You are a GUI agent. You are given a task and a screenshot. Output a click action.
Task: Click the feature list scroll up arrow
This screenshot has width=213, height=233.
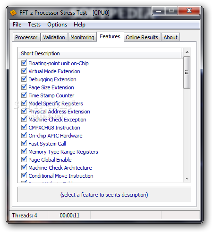click(187, 52)
